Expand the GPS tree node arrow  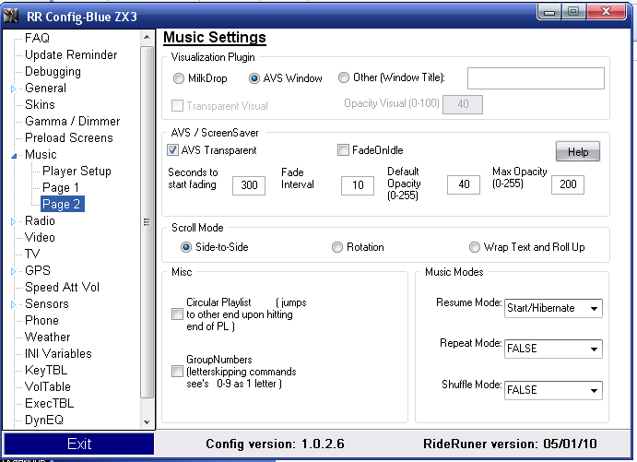pyautogui.click(x=13, y=271)
